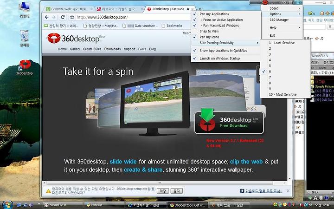Screen dimensions: 334x209
Task: Click the 'clip the web' link
Action: (246, 162)
